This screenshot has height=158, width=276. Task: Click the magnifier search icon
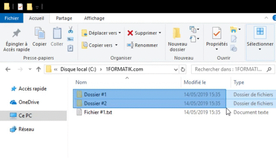pos(269,70)
